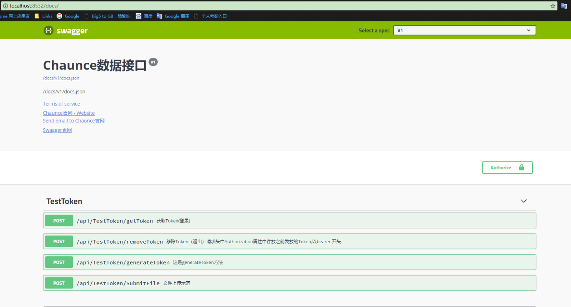Image resolution: width=571 pixels, height=307 pixels.
Task: Open the Google bookmark
Action: (x=68, y=16)
